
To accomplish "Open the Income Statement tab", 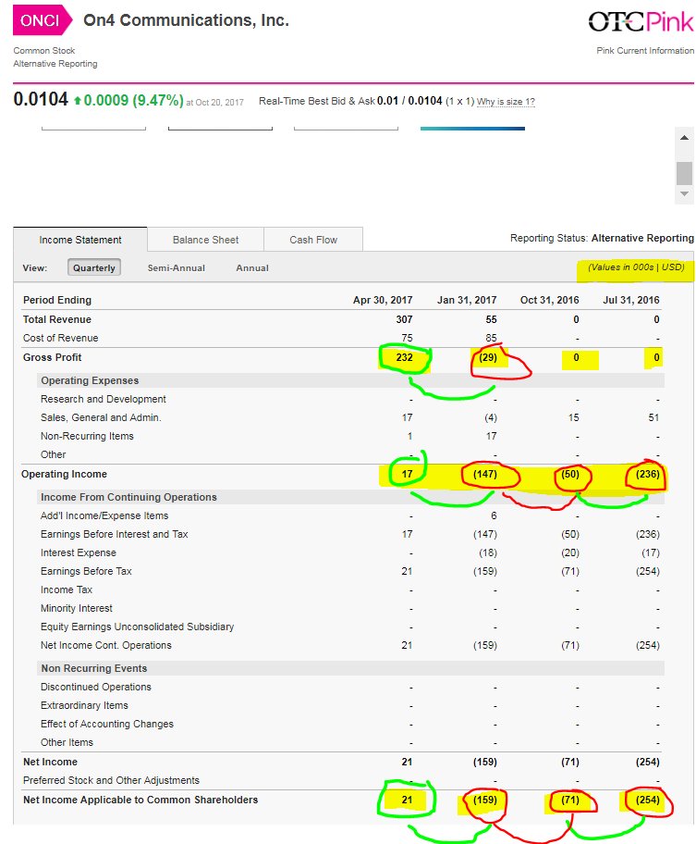I will (x=80, y=240).
